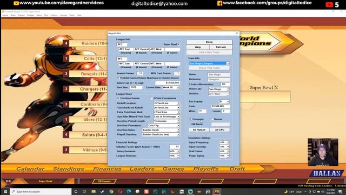
Task: Open the Injury Frequency dropdown
Action: point(228,142)
